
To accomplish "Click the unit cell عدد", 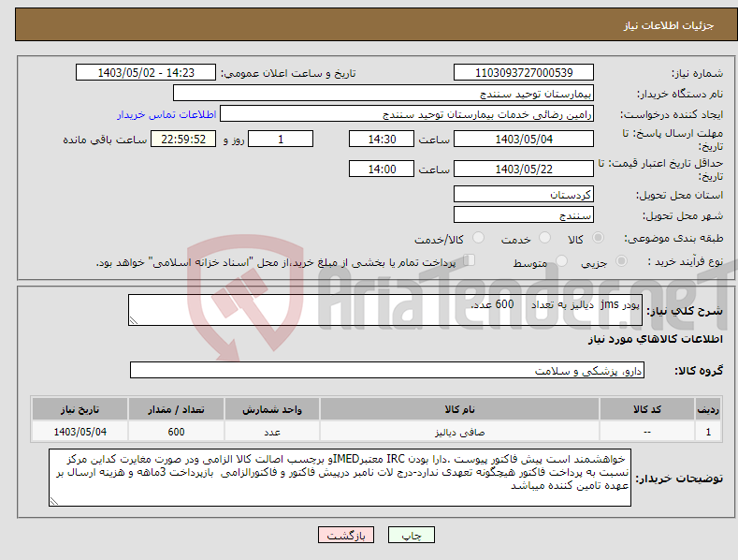I will point(272,432).
